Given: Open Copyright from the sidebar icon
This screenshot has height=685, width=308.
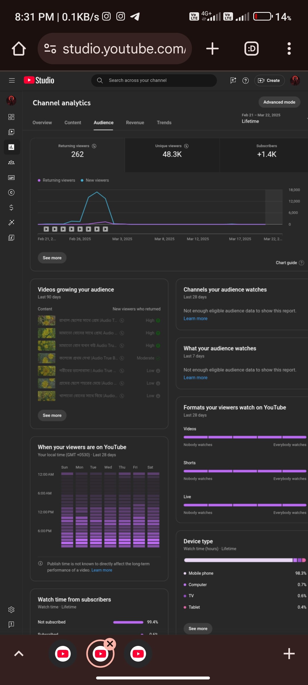Looking at the screenshot, I should (11, 192).
